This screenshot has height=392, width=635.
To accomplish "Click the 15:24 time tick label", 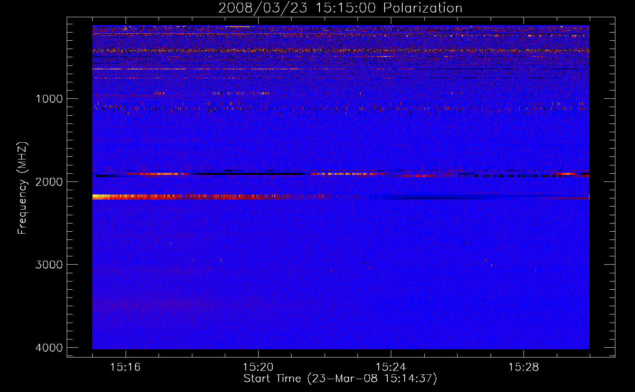I will pos(390,367).
